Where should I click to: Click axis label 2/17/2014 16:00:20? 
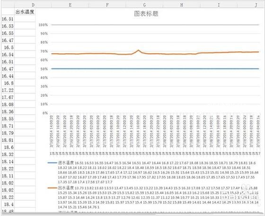click(138, 131)
